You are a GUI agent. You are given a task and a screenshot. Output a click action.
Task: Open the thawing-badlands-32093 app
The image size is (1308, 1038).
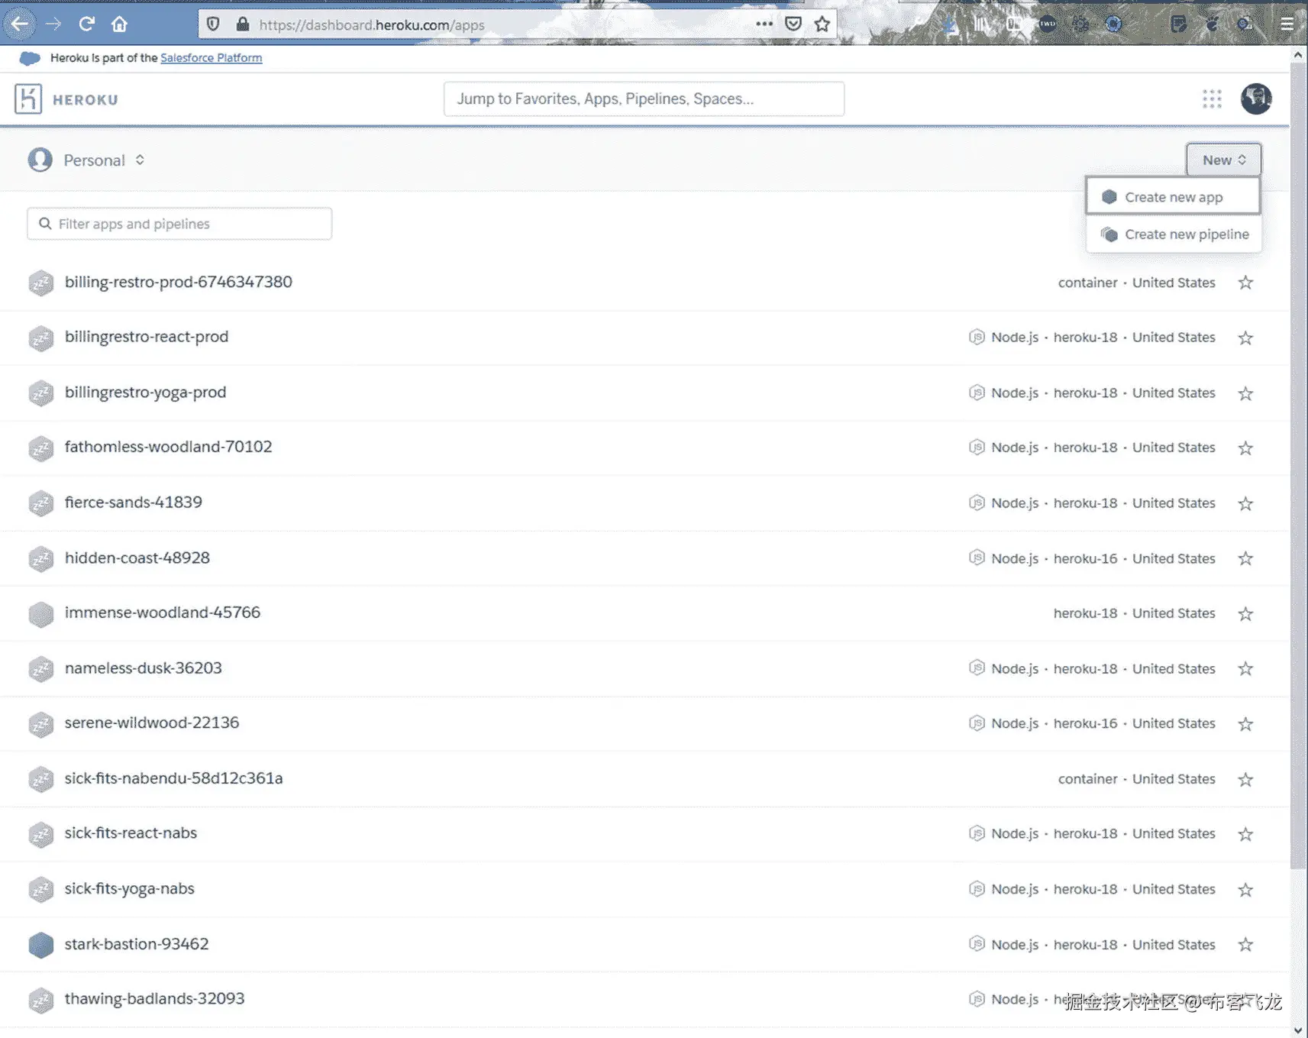click(x=155, y=999)
